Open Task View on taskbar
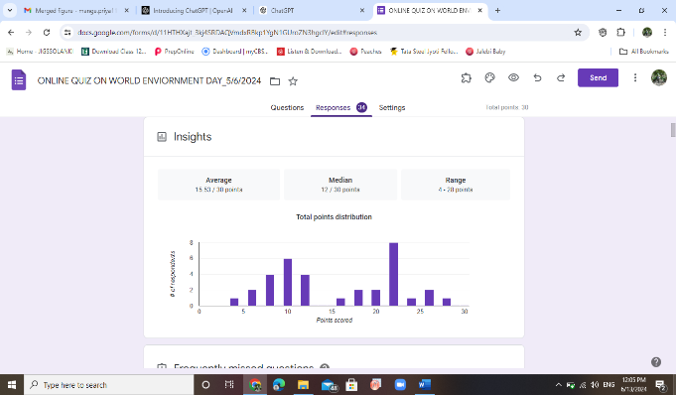The height and width of the screenshot is (395, 676). pos(229,385)
